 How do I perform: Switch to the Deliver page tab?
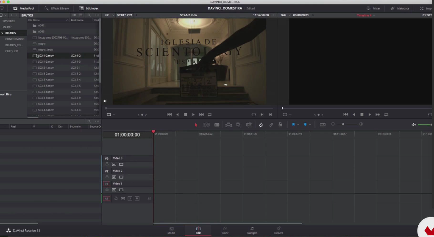[x=279, y=230]
